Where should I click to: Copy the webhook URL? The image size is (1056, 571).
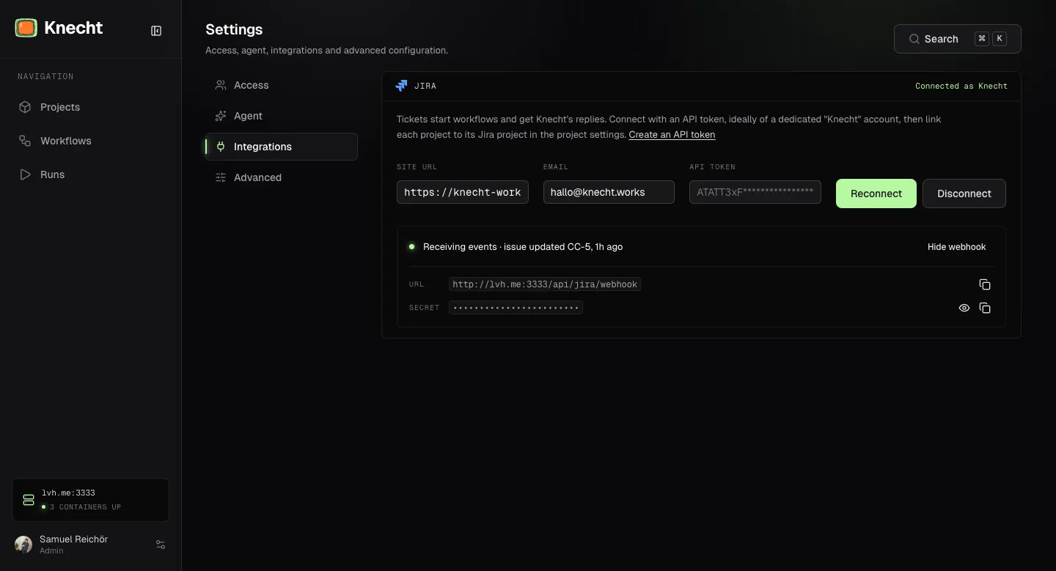(x=985, y=284)
